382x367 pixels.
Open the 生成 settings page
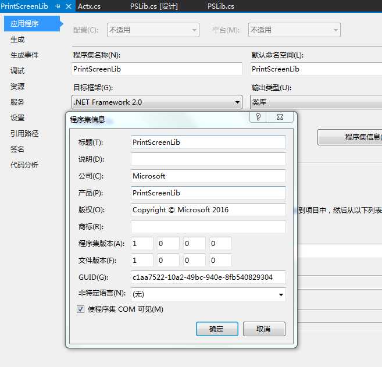coord(17,39)
